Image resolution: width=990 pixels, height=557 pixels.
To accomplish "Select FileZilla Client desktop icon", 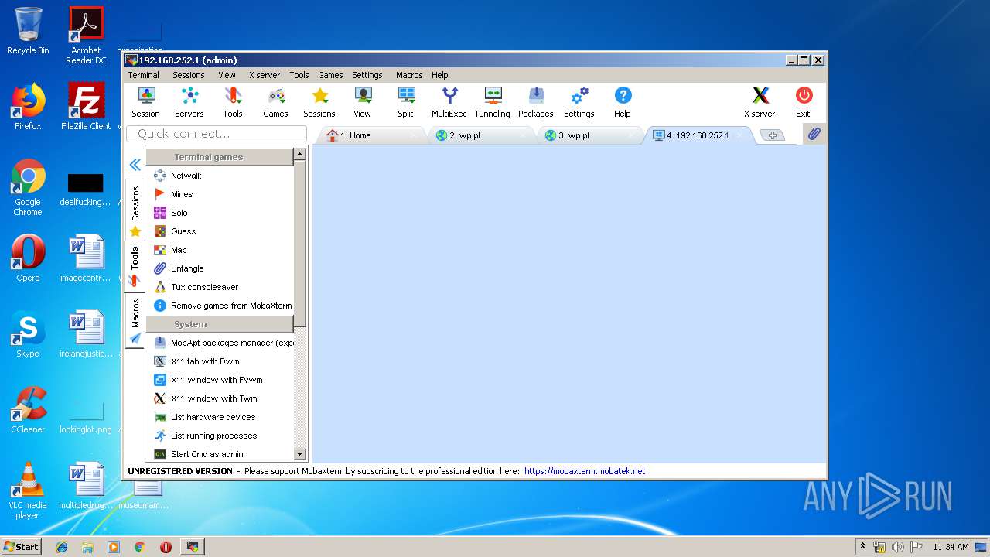I will click(86, 106).
